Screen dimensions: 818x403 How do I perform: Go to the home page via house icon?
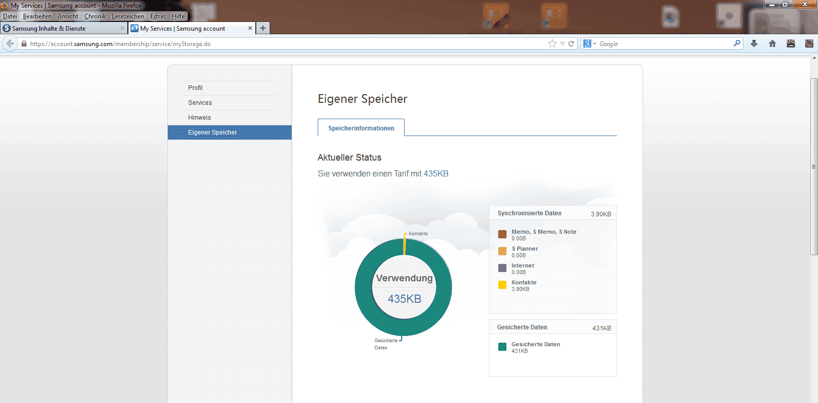point(772,43)
